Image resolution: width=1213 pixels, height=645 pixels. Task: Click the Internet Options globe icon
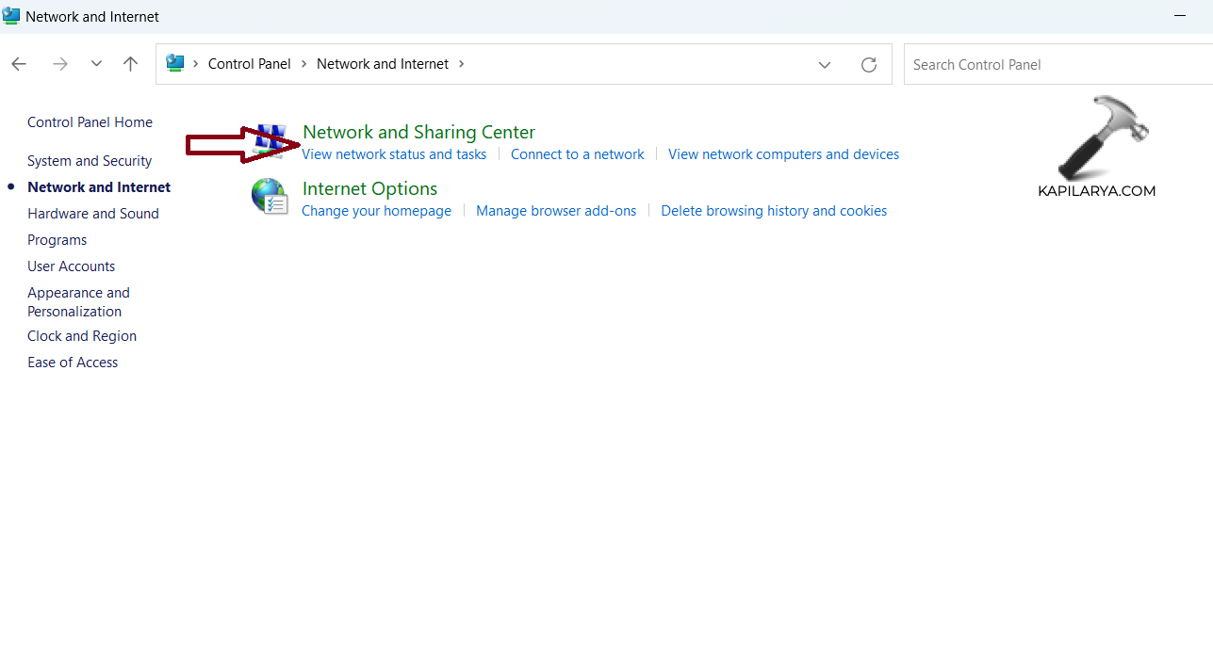(270, 197)
